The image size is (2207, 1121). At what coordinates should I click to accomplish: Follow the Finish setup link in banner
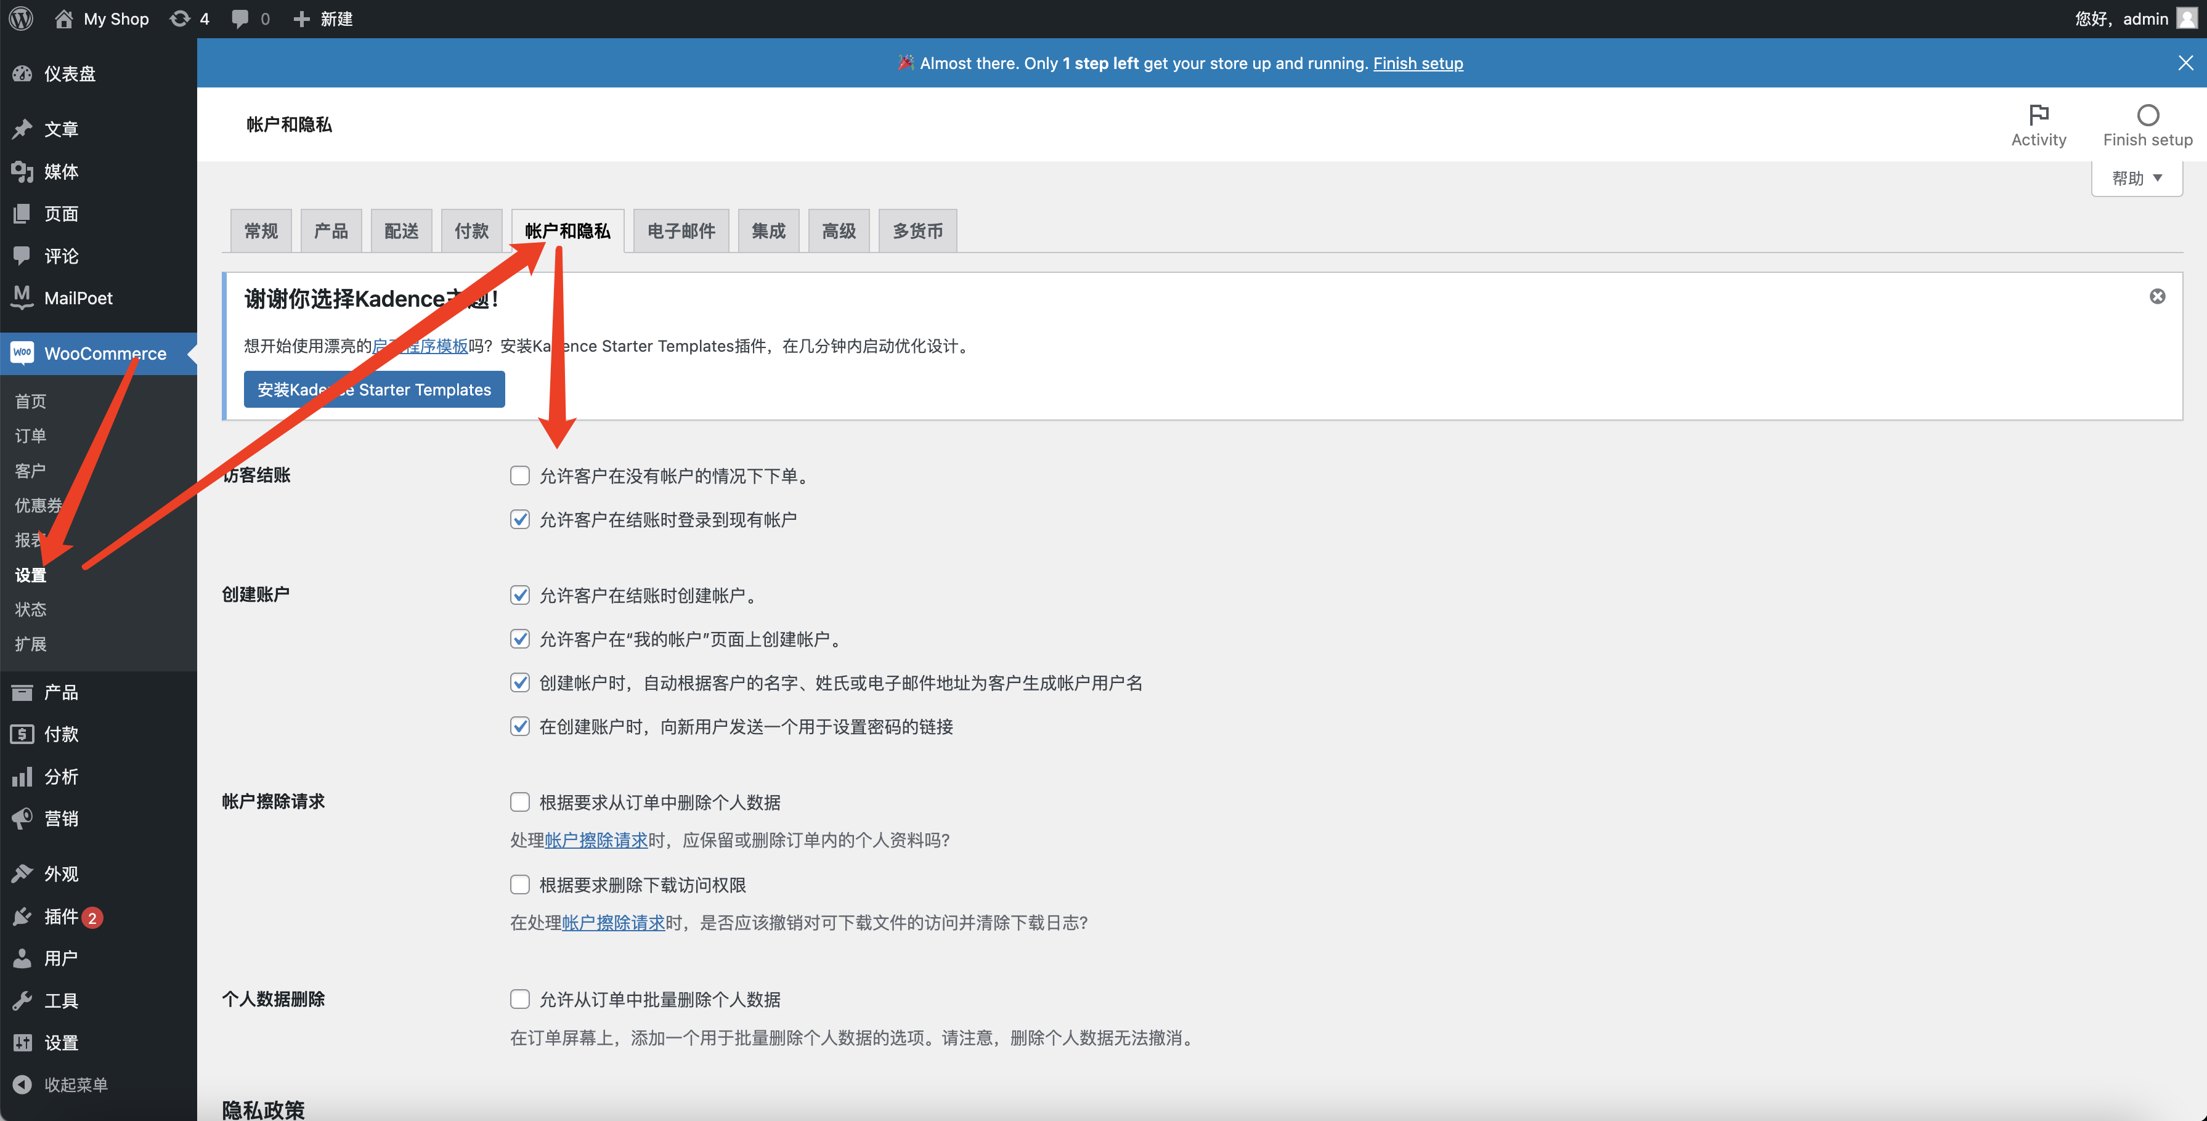click(x=1418, y=62)
